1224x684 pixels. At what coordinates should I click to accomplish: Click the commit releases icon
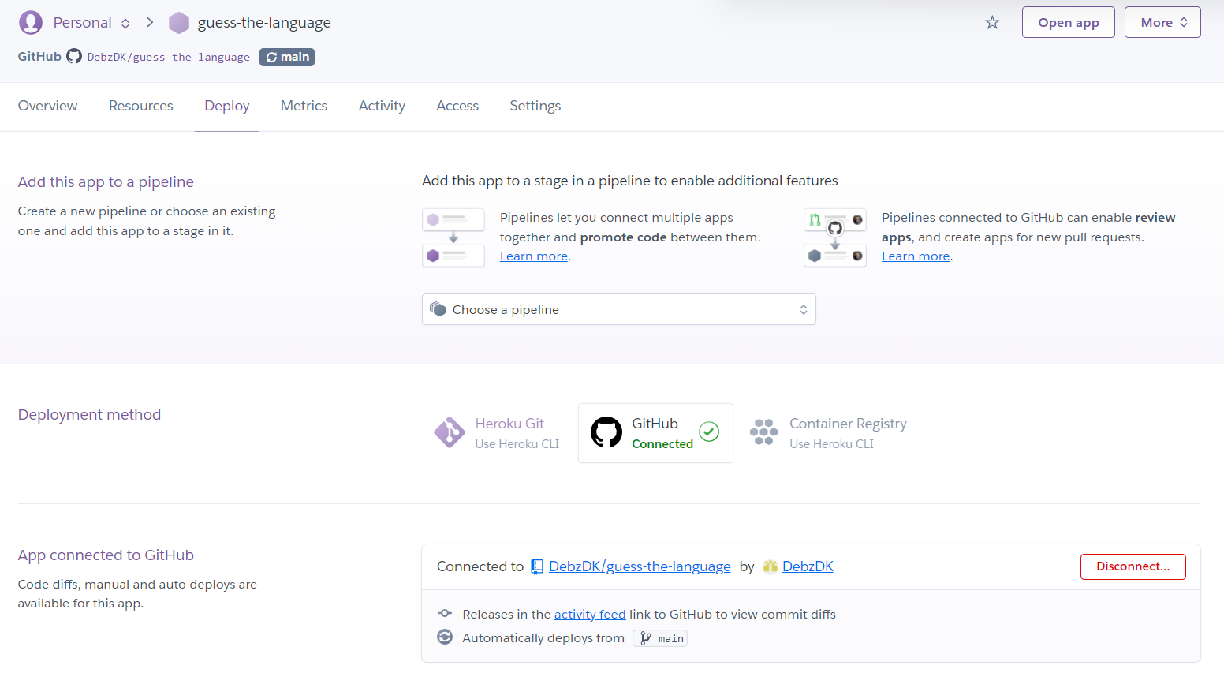point(445,614)
